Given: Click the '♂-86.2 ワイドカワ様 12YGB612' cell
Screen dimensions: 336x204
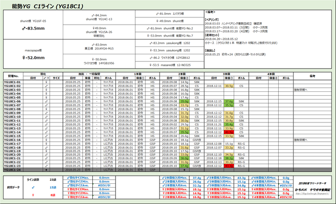Looking at the screenshot, I should [x=169, y=58].
